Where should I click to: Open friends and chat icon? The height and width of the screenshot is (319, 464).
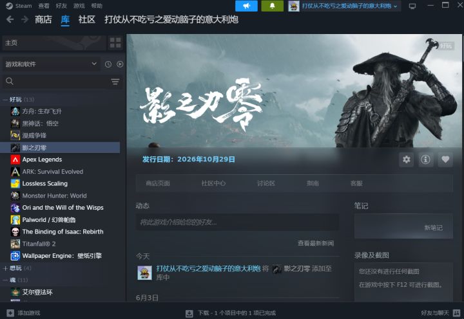click(x=456, y=313)
